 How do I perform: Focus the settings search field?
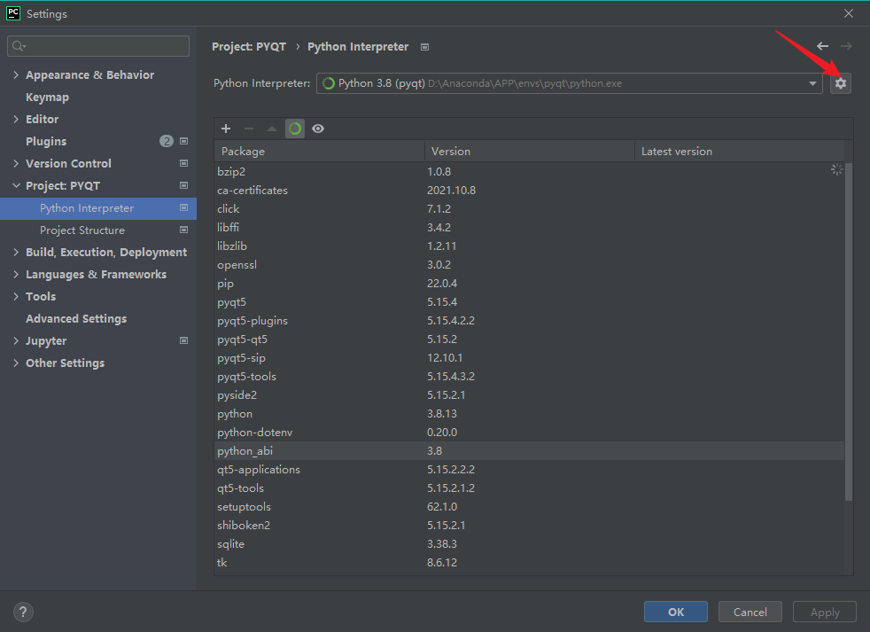[98, 46]
